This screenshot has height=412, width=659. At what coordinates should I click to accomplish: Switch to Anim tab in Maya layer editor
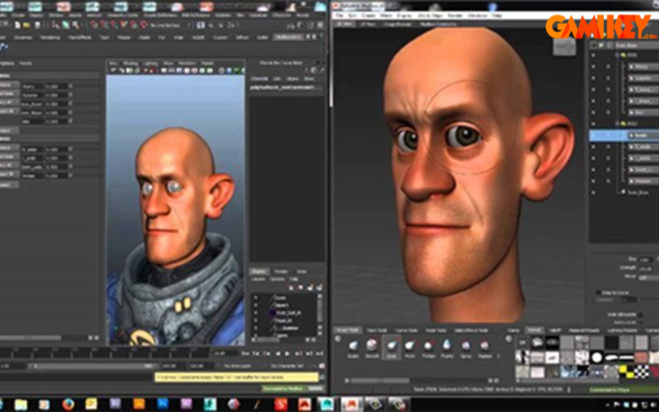click(x=301, y=272)
